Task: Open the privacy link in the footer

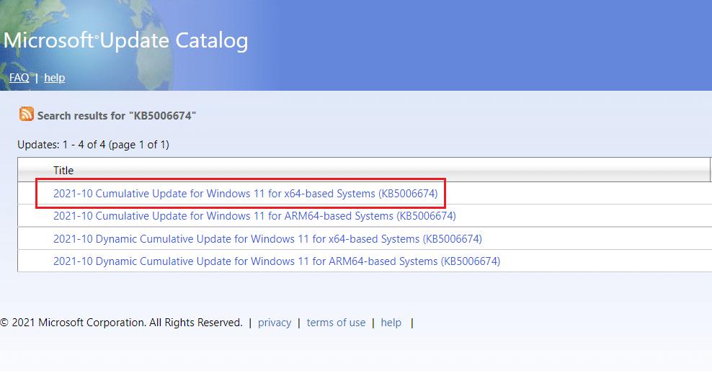Action: coord(275,323)
